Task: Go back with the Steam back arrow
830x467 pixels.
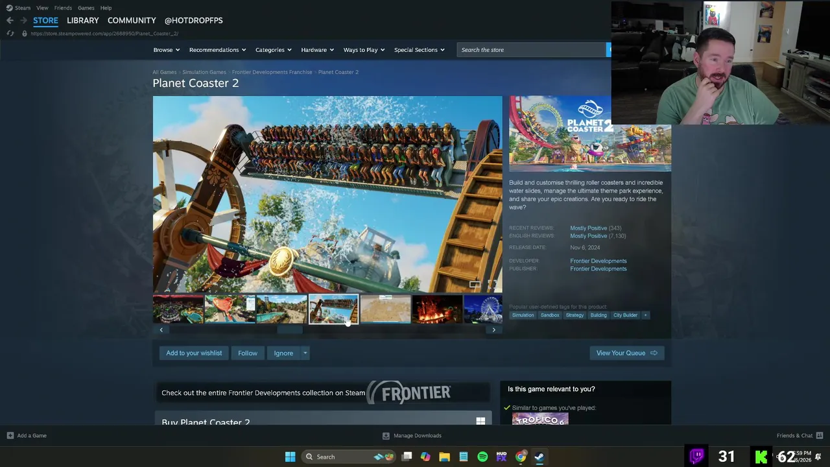Action: click(10, 20)
